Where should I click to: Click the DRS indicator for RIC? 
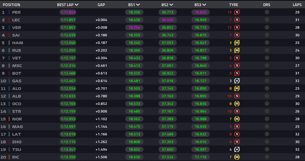(267, 157)
